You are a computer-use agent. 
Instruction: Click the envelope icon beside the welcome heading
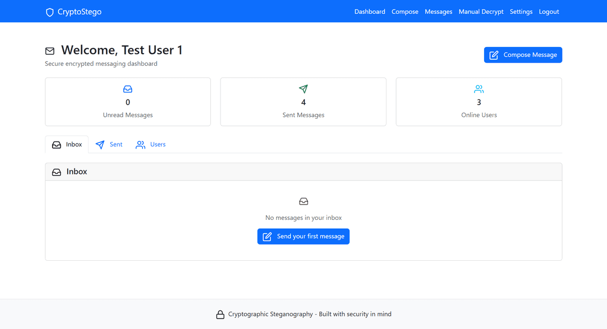click(x=50, y=51)
